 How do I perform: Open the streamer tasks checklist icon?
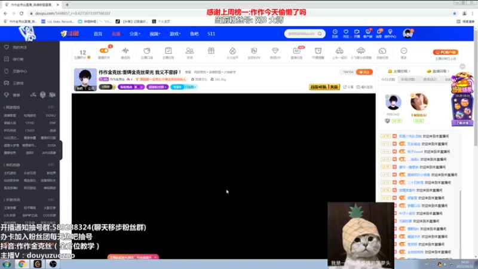click(168, 51)
